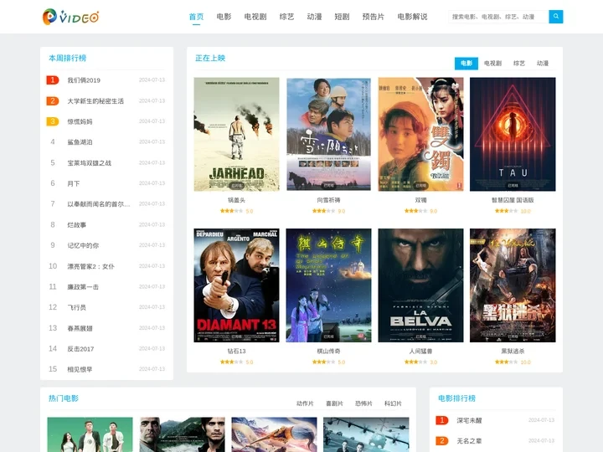Screen dimensions: 603x452
Task: Select 喜剧片 filter in 热门电影
Action: coord(334,403)
